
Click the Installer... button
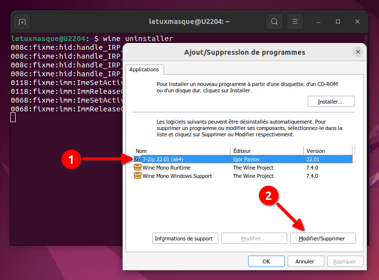click(x=331, y=102)
